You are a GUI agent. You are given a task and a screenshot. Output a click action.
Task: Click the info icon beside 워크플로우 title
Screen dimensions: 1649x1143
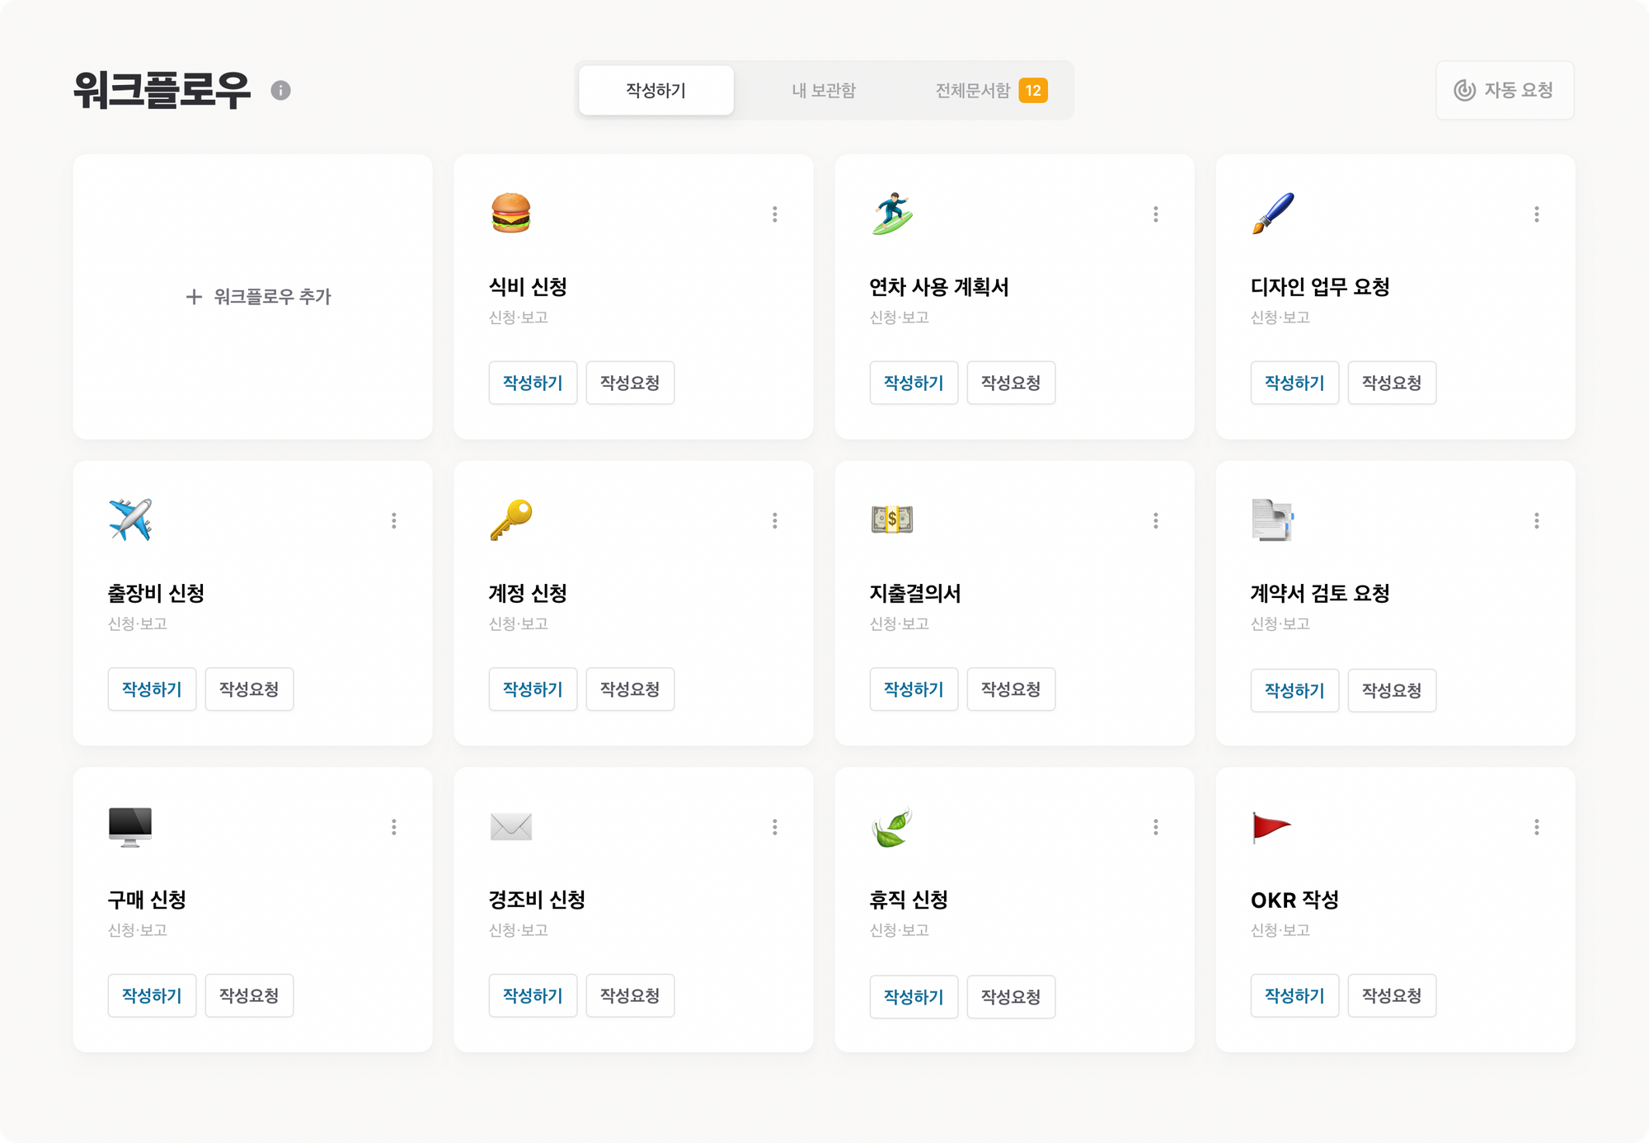coord(280,90)
